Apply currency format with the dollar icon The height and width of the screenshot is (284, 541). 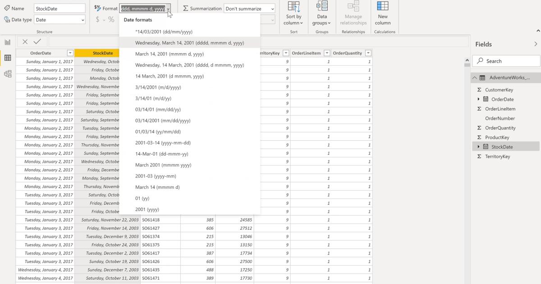tap(97, 19)
